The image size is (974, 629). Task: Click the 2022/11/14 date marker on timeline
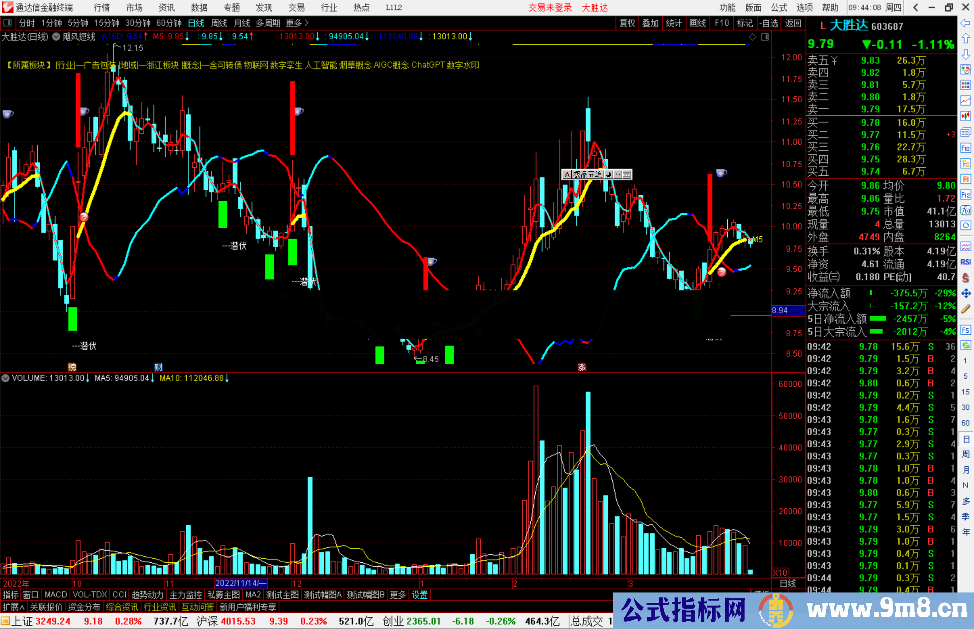click(241, 583)
